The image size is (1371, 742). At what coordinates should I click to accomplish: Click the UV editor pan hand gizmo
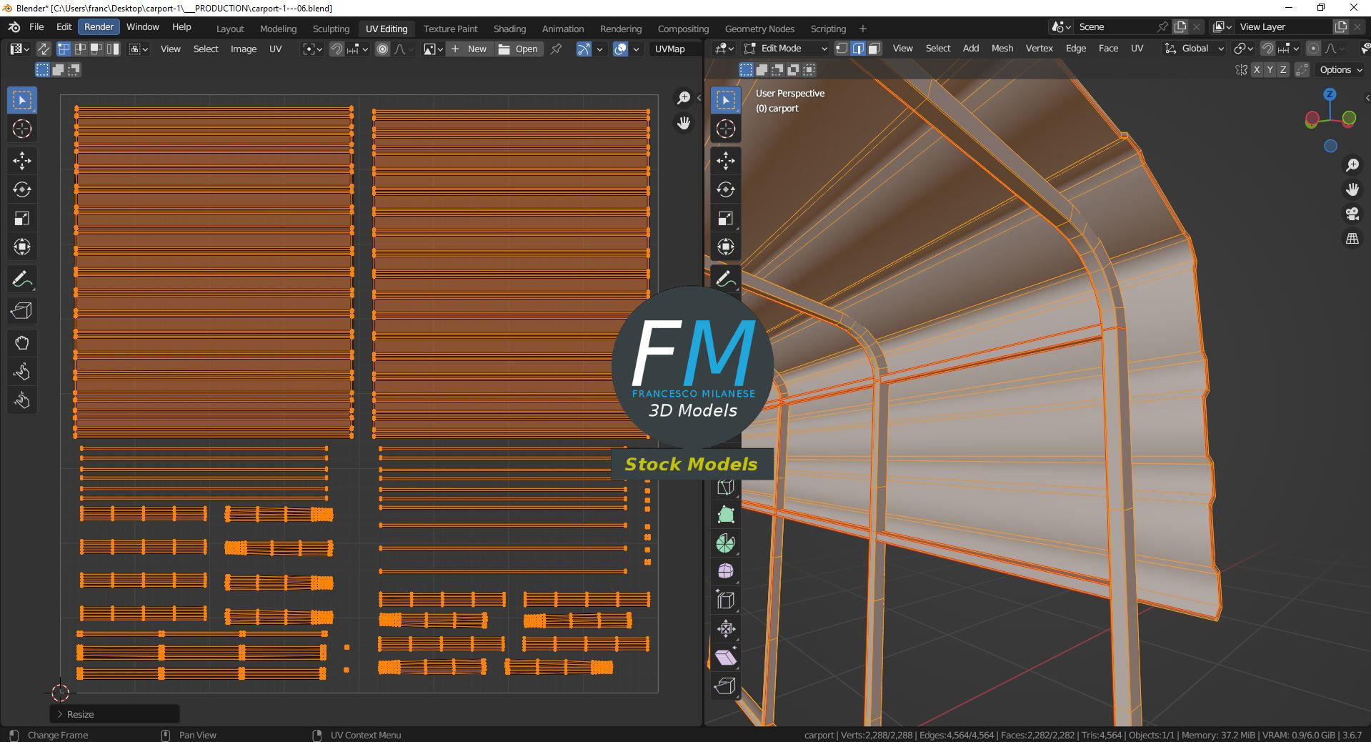(x=684, y=123)
